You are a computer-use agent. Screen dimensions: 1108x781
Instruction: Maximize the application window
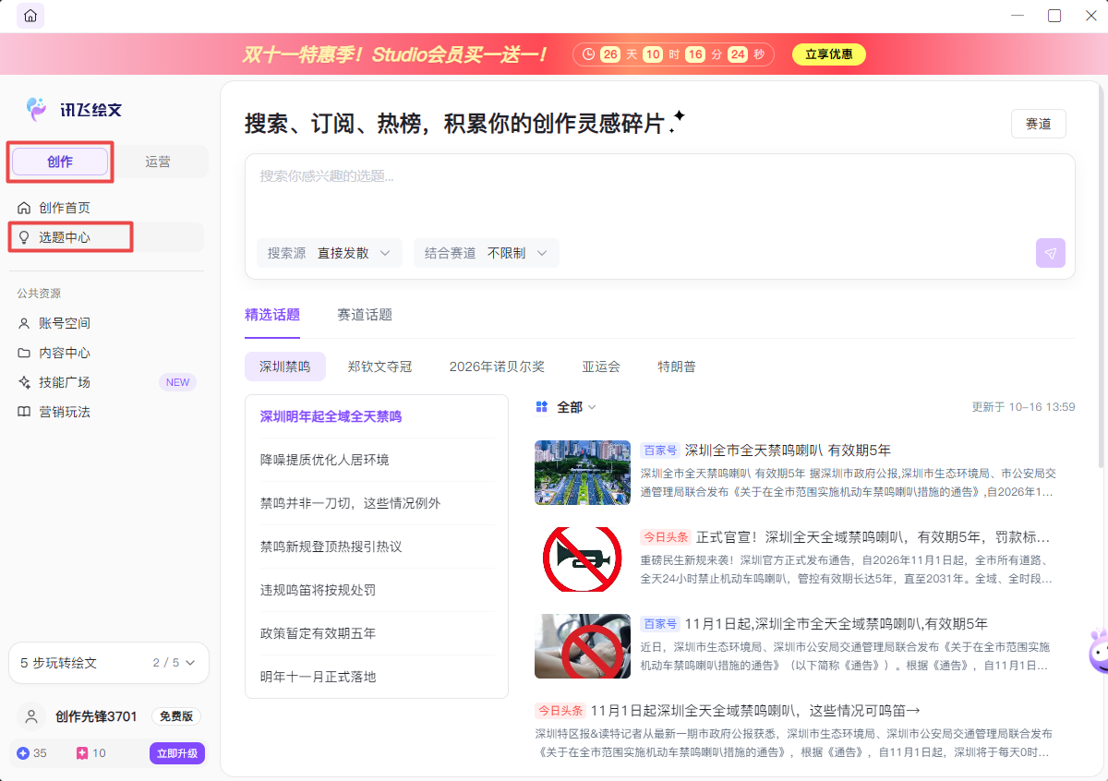coord(1054,16)
